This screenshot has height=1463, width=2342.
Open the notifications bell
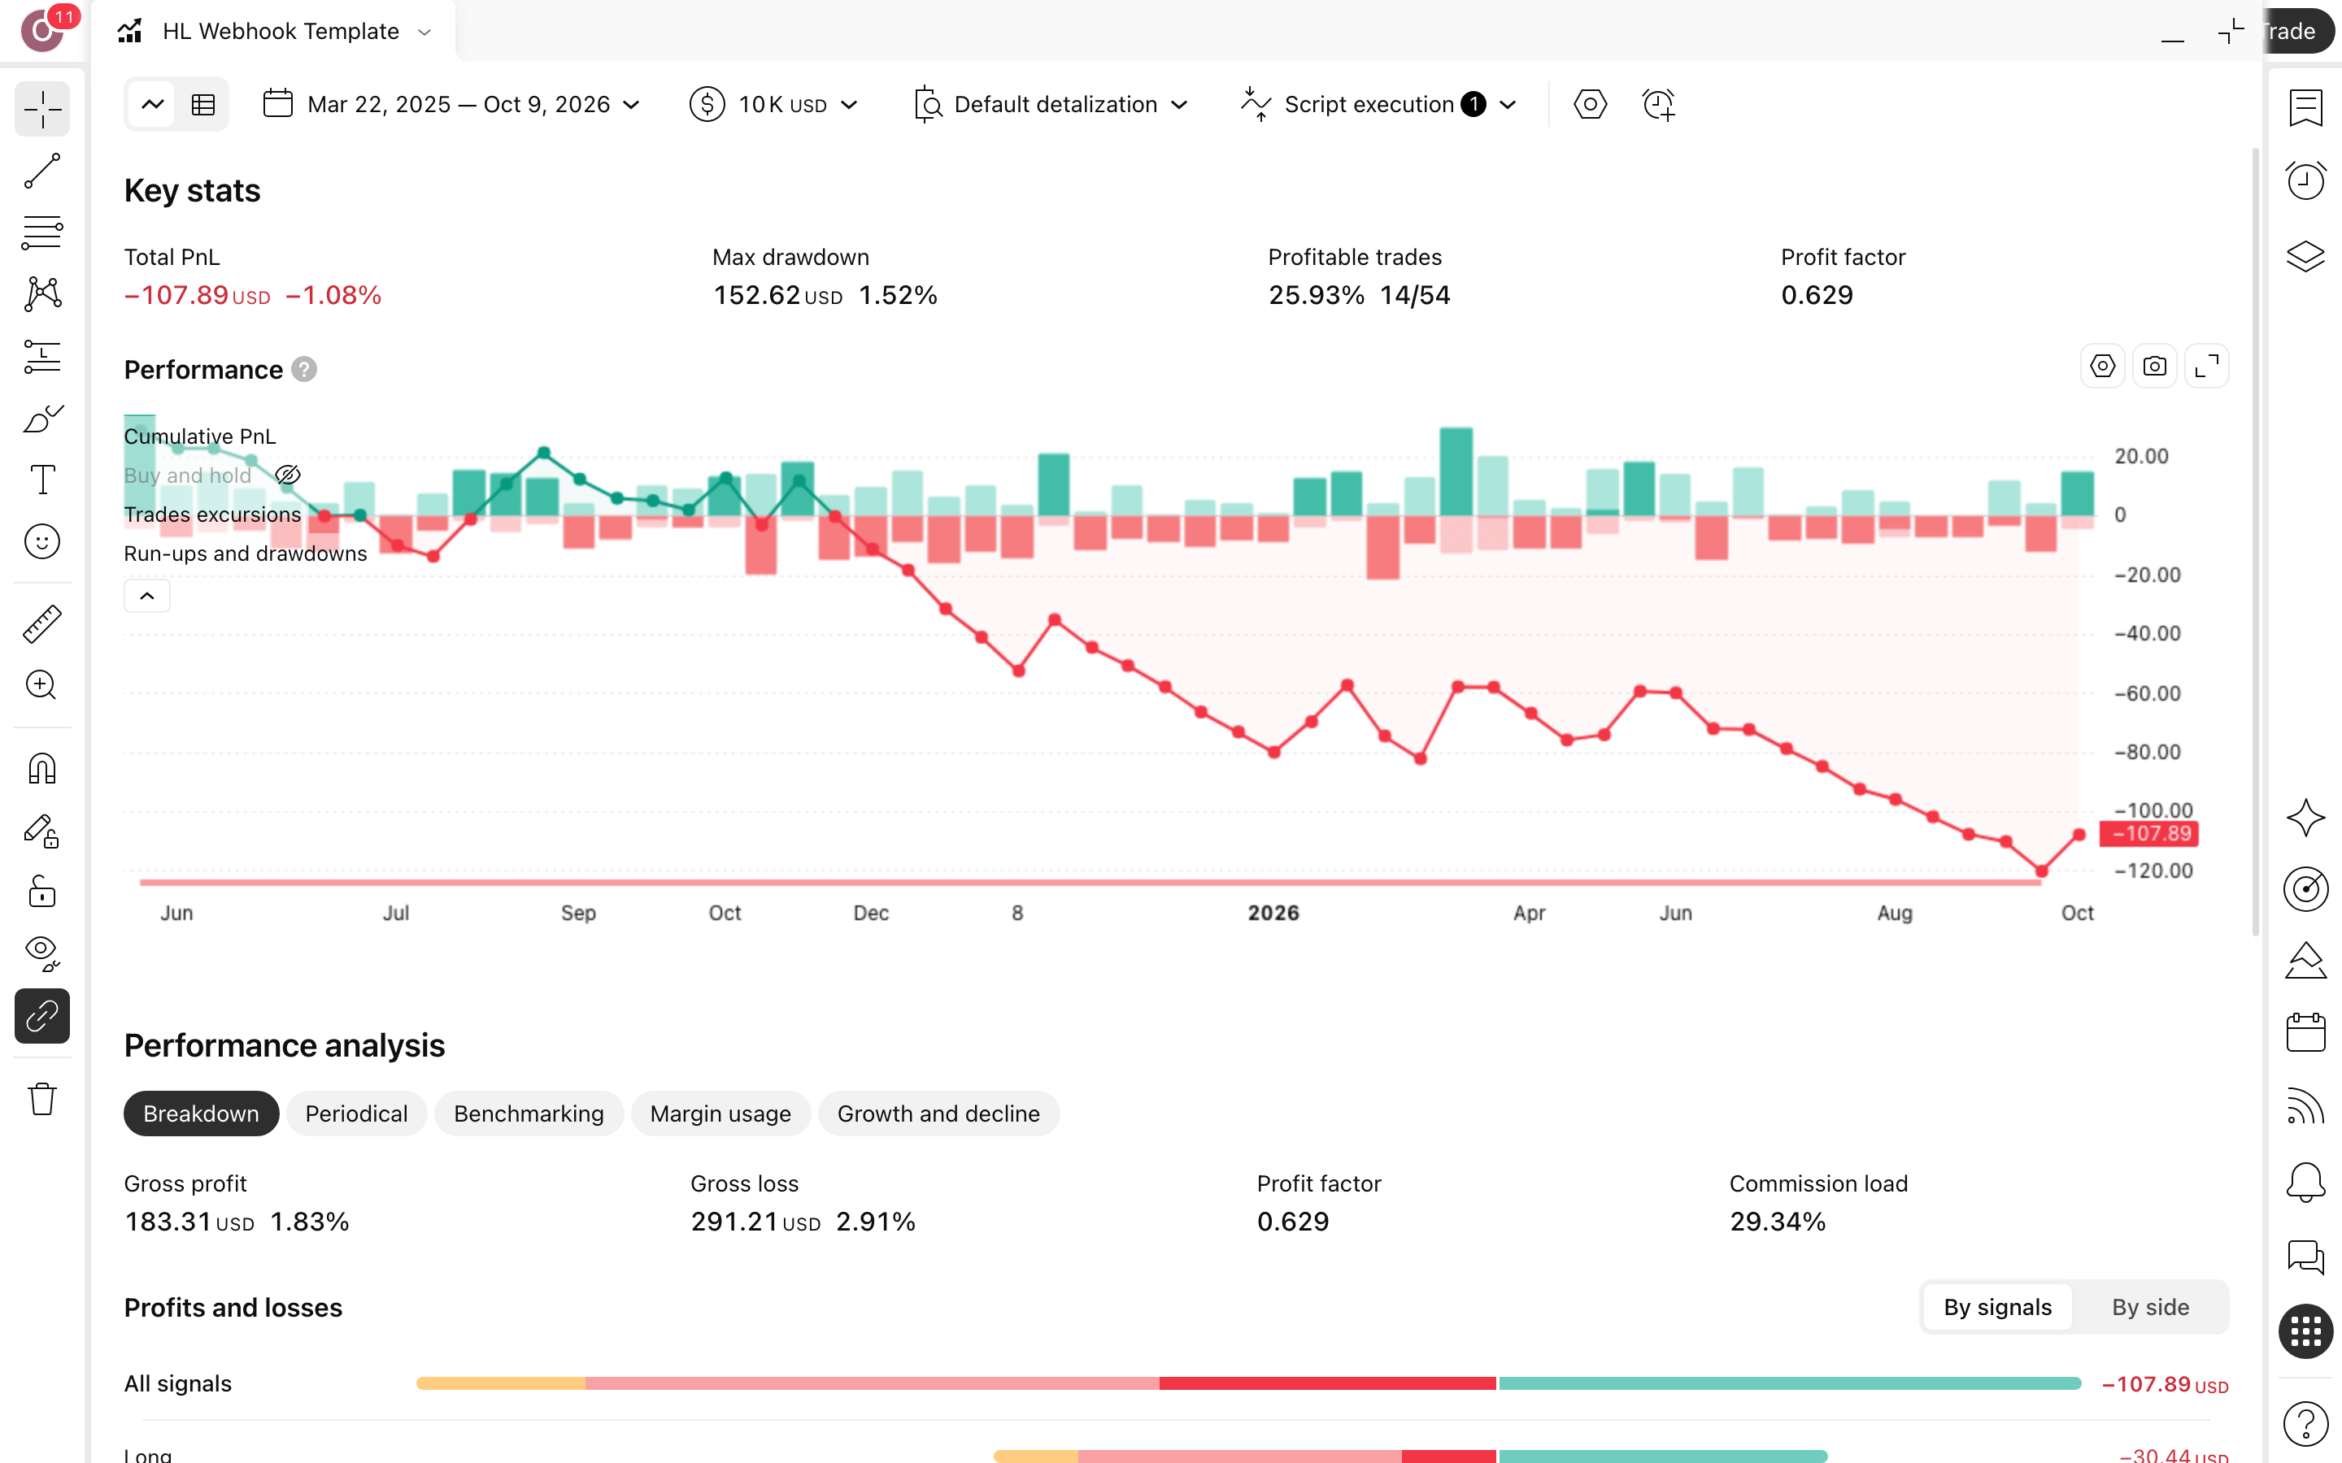2305,1183
